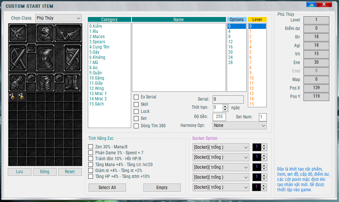This screenshot has height=202, width=339.
Task: Check Zen 30% - Mana/8 option
Action: 91,147
